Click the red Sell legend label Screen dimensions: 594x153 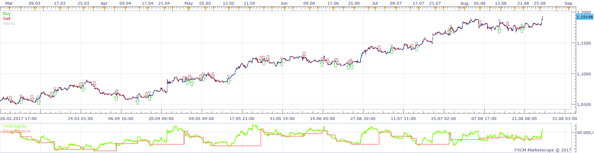point(7,19)
